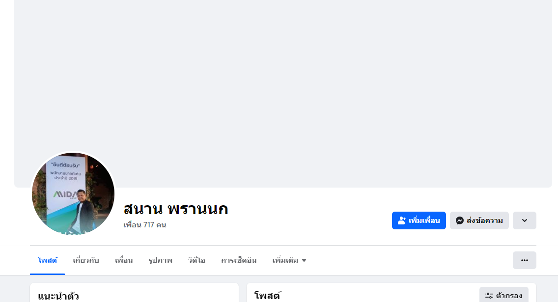558x302 pixels.
Task: Click the แนะนำตัว section heading
Action: click(58, 296)
